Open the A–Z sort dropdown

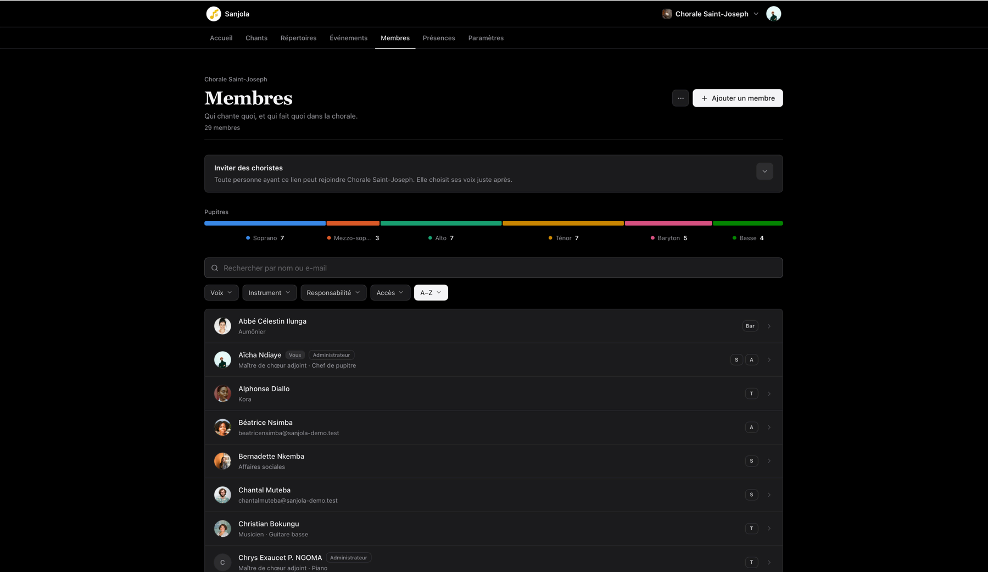[x=431, y=293]
